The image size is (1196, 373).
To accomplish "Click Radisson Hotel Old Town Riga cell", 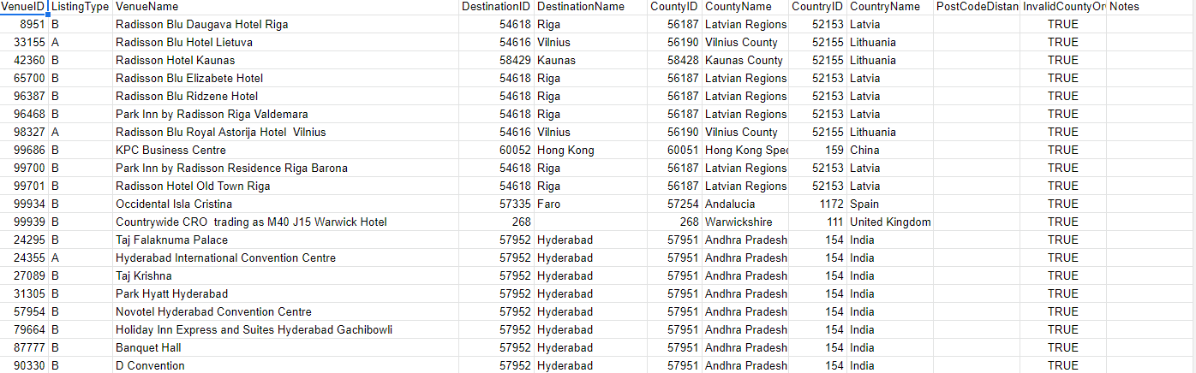I will pos(286,186).
